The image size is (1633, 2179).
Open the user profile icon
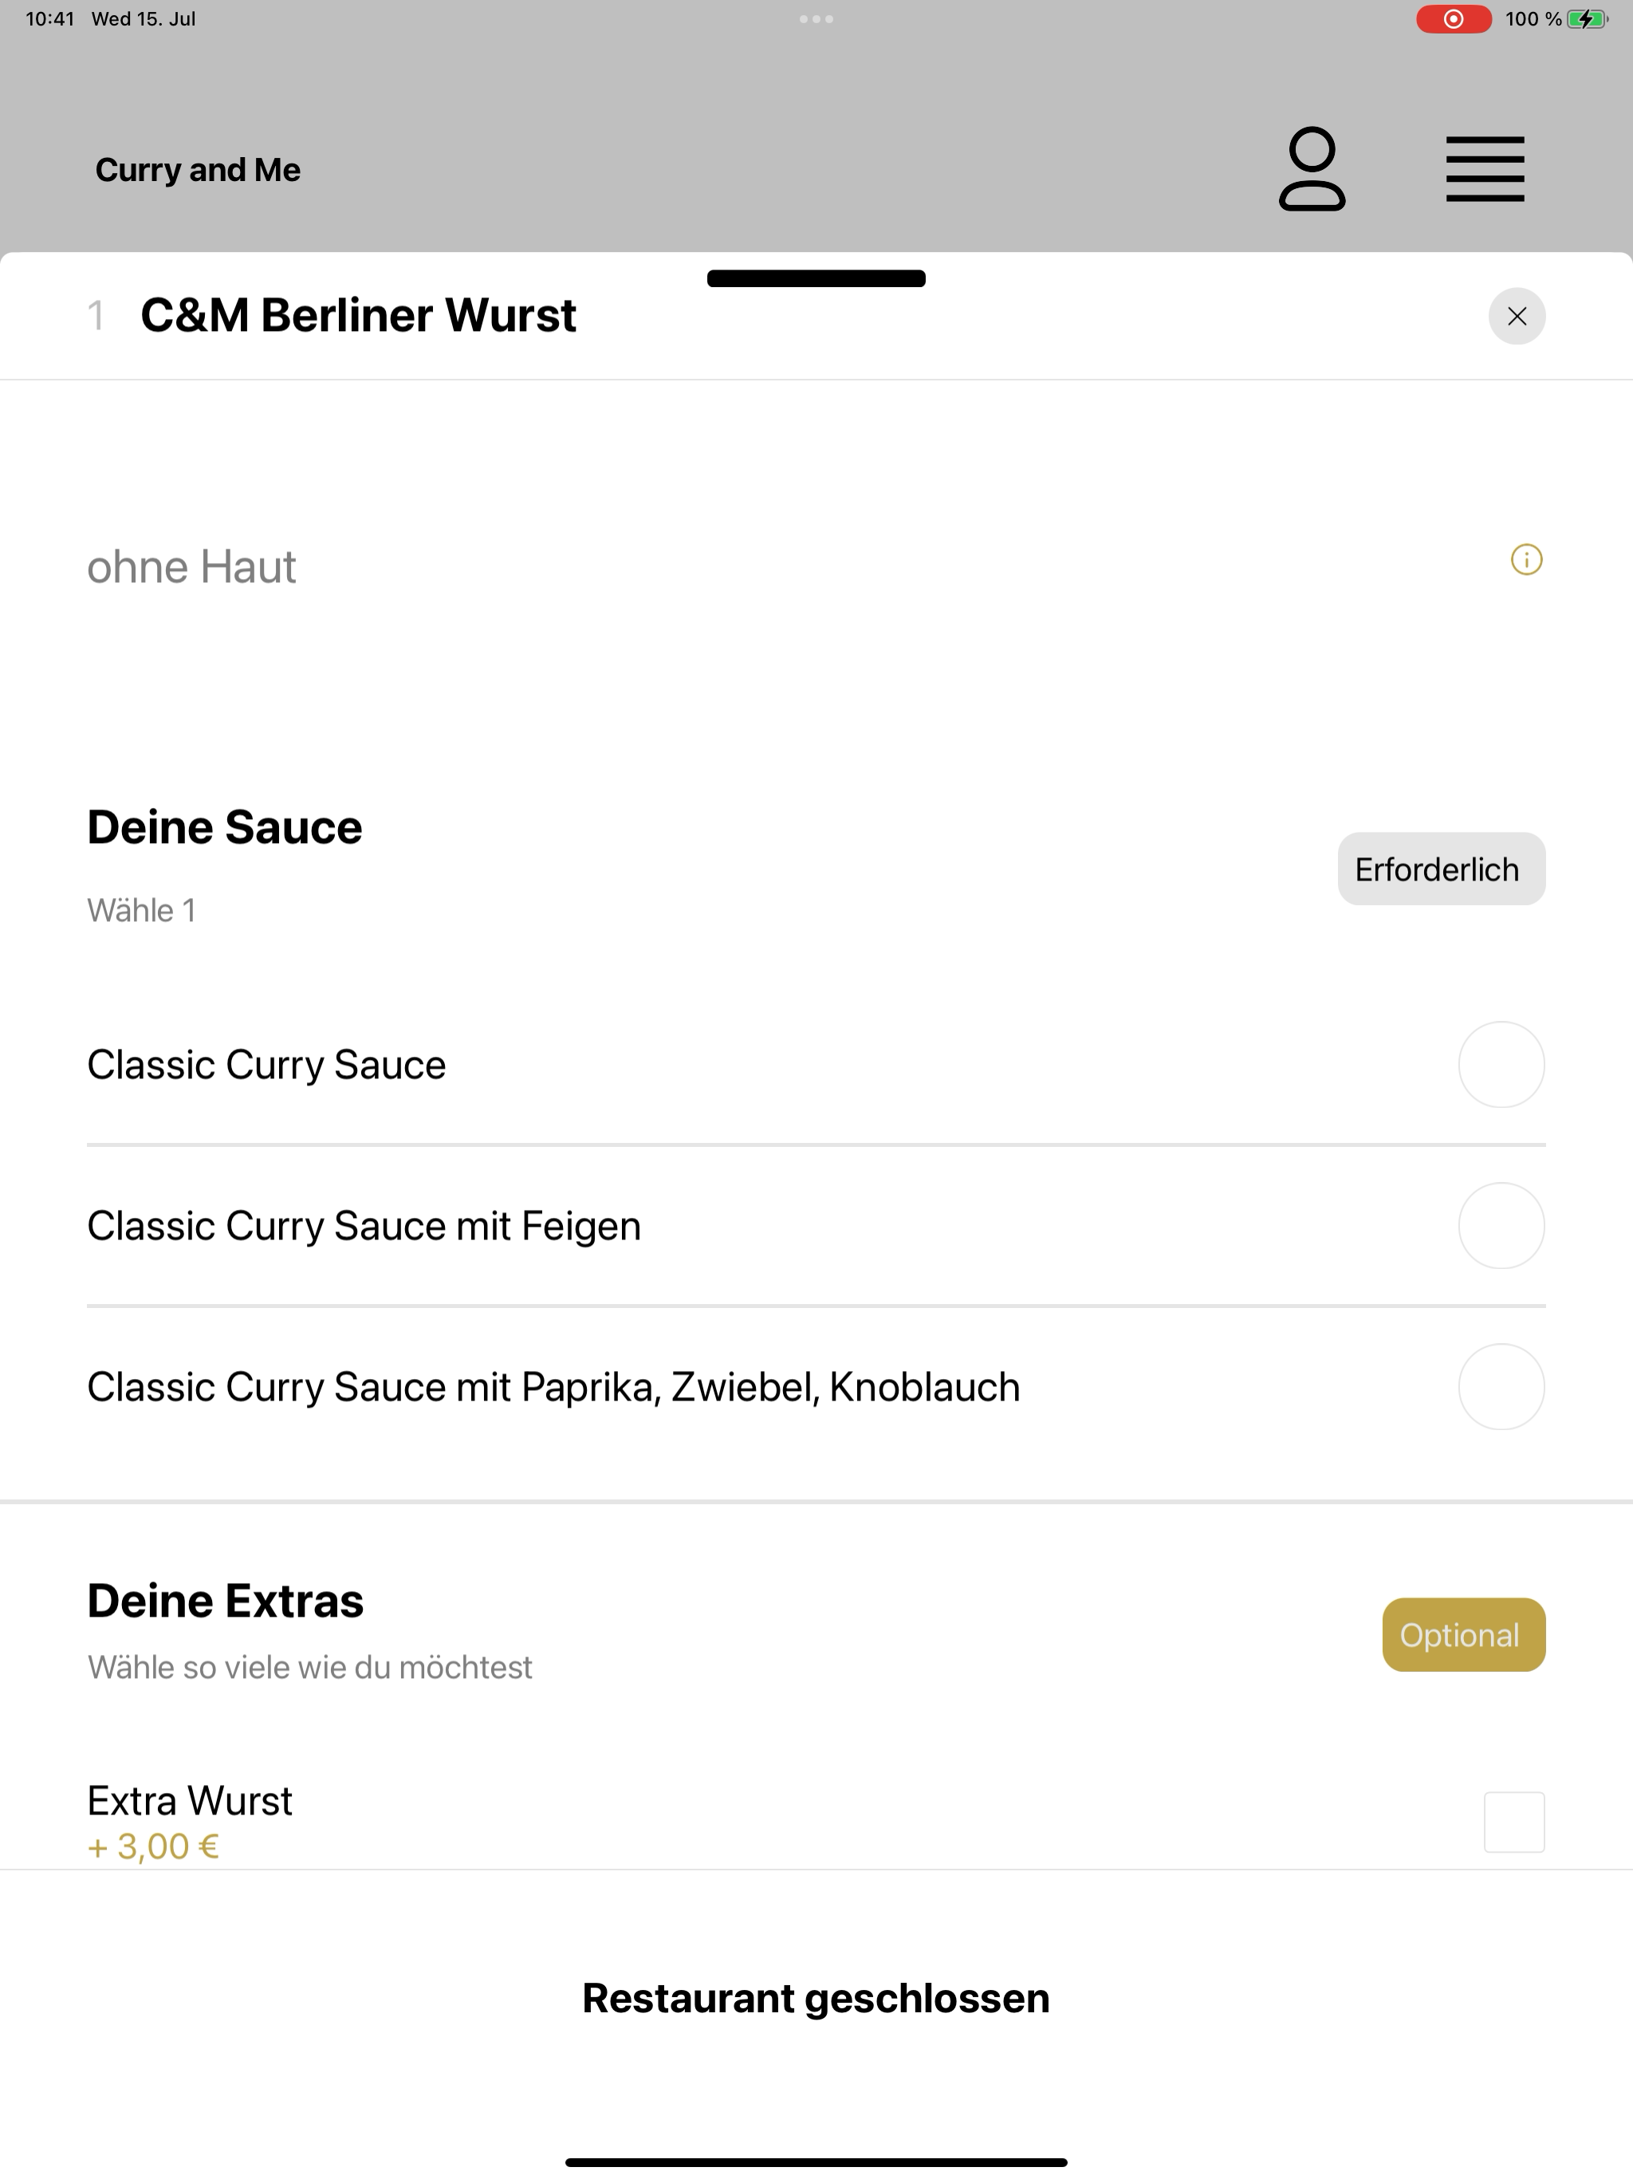coord(1312,168)
